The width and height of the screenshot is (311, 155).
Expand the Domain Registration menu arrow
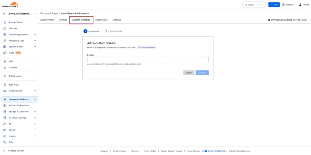(x=35, y=35)
